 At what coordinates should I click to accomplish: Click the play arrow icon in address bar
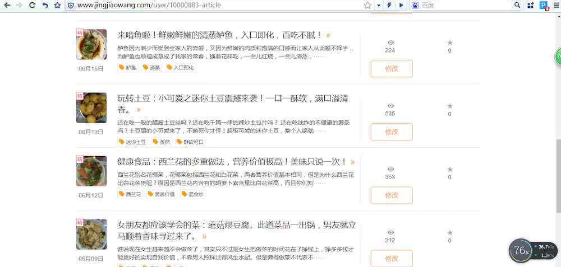click(401, 5)
